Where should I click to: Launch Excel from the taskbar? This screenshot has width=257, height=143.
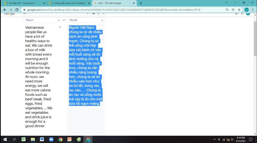[x=24, y=140]
